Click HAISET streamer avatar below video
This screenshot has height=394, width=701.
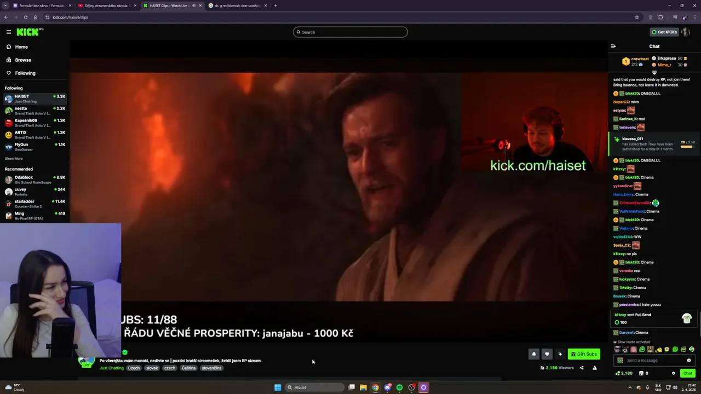[x=86, y=362]
